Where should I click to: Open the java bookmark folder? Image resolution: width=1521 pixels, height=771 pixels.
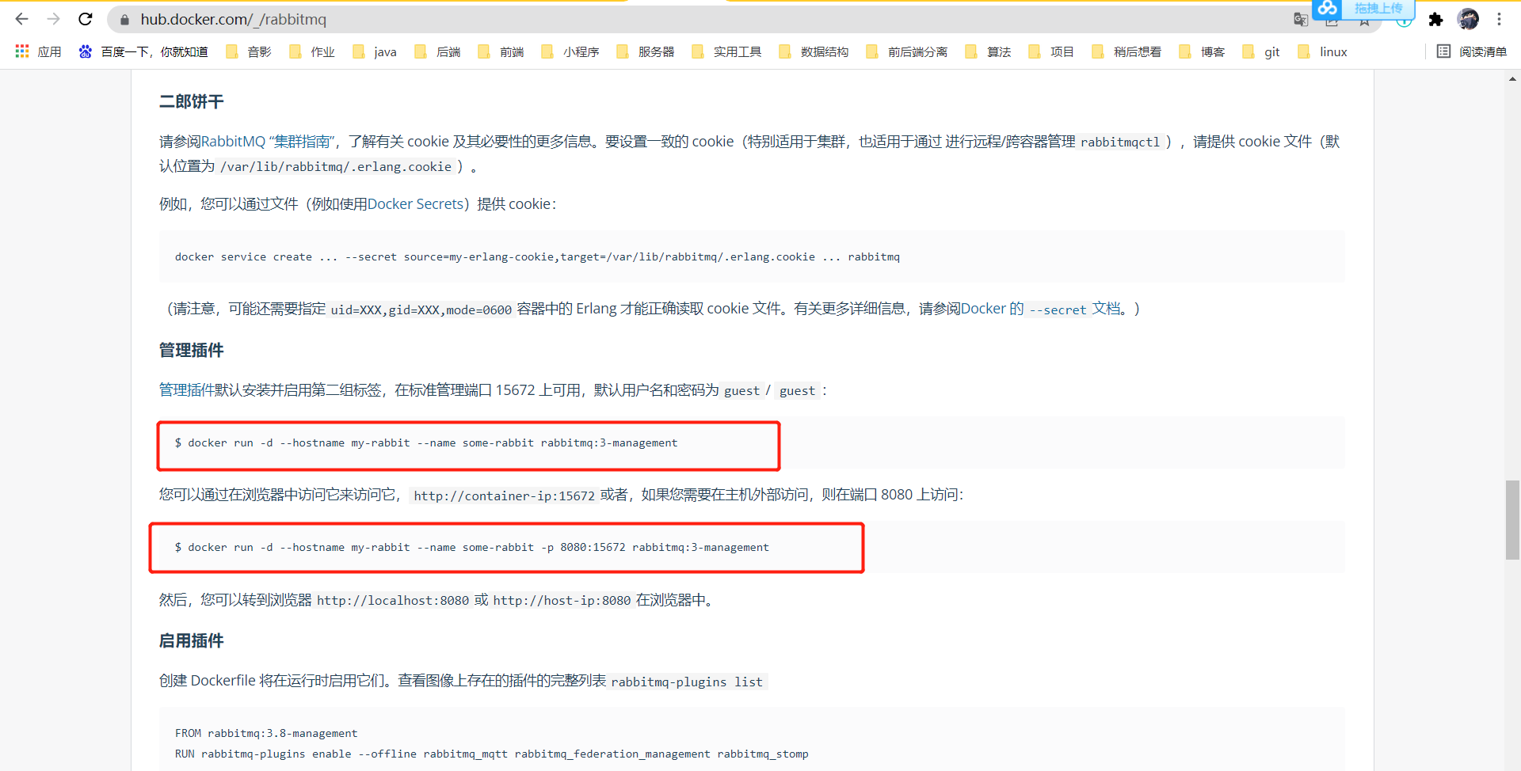(x=375, y=51)
